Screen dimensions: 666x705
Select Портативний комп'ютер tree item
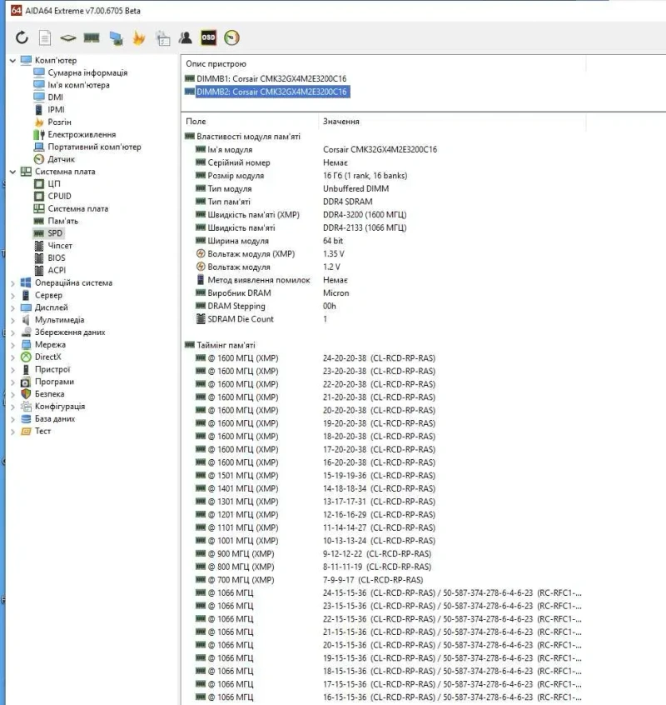[x=94, y=147]
